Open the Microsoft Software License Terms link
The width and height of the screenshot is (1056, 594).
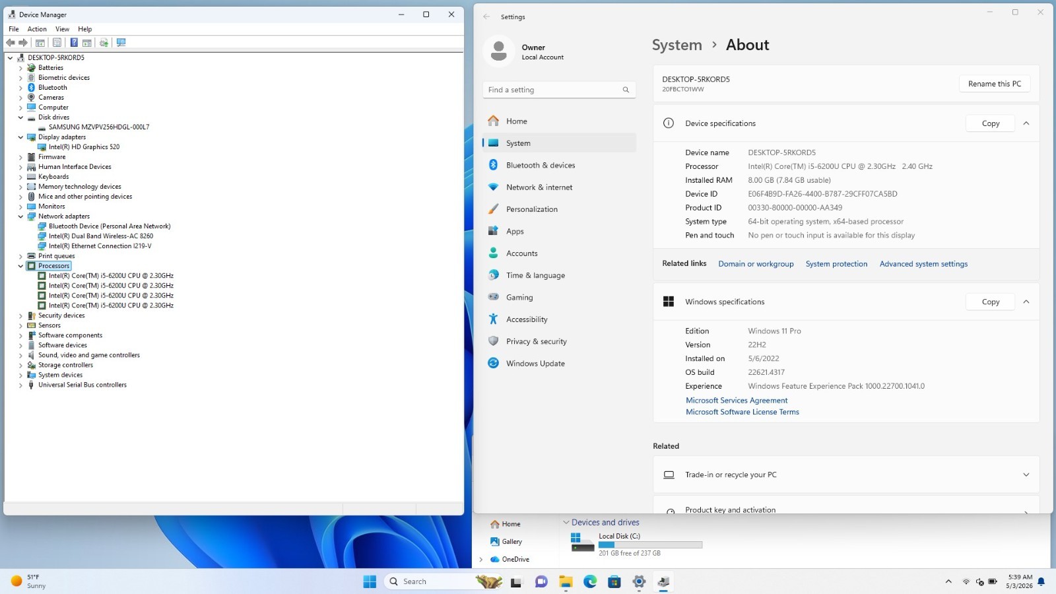pyautogui.click(x=742, y=412)
